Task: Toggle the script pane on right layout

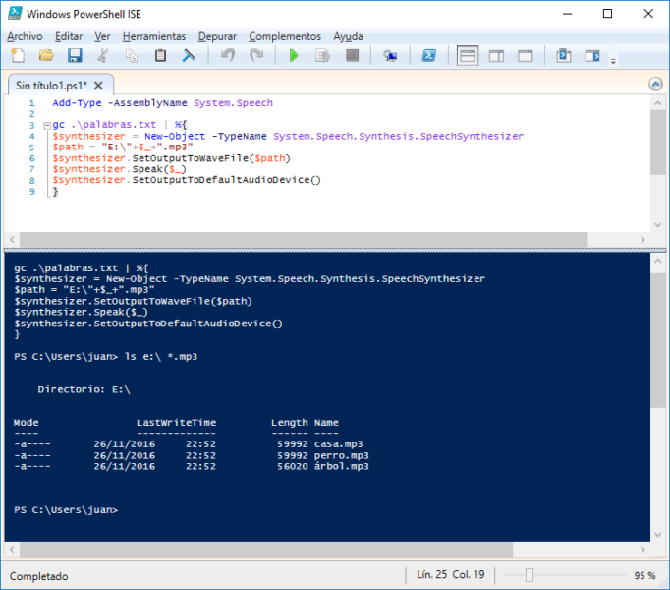Action: (497, 56)
